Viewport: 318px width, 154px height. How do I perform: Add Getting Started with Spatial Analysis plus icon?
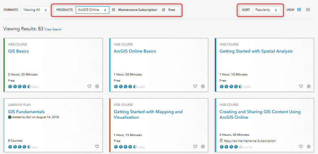309,86
